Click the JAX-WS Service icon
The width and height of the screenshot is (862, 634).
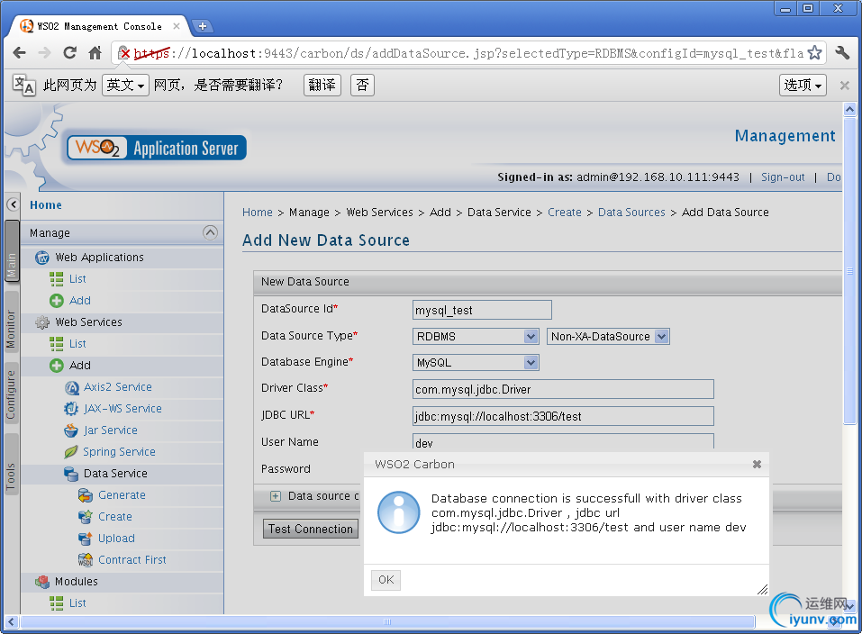click(x=71, y=409)
